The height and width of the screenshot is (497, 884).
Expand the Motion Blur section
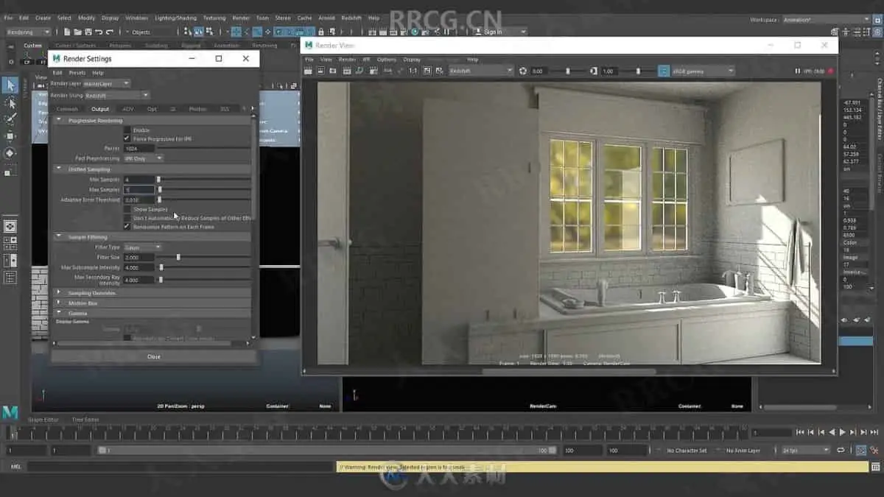[x=60, y=303]
